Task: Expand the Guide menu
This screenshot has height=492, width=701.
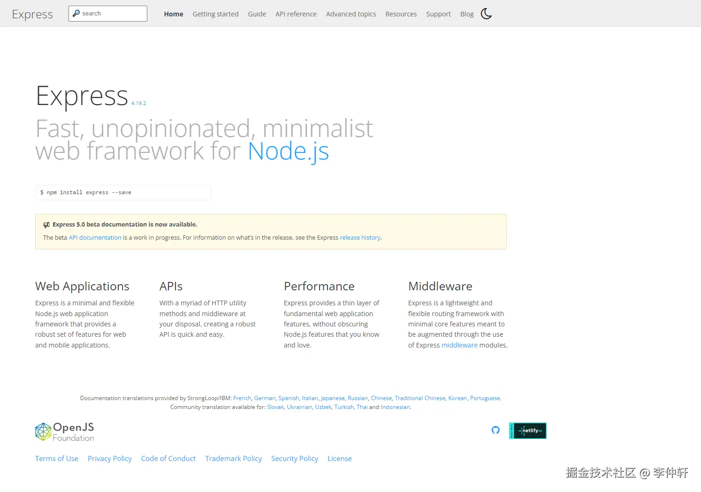Action: [x=257, y=14]
